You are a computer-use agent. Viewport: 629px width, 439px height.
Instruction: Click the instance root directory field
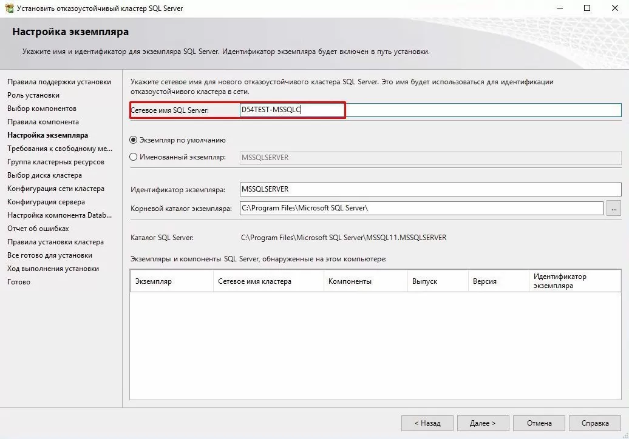point(421,208)
